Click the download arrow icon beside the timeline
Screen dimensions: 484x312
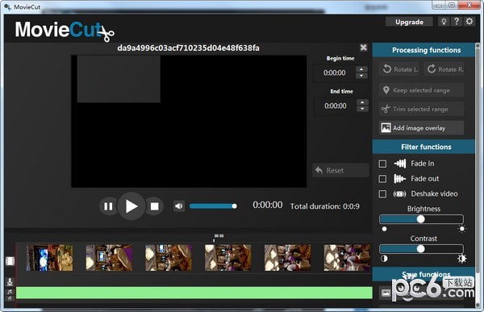coord(10,281)
